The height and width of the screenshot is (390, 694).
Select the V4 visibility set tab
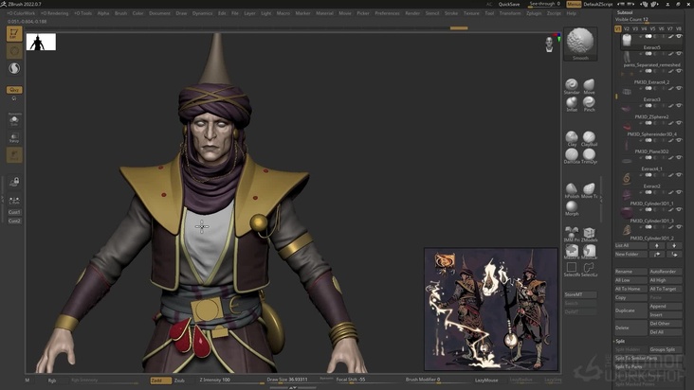click(644, 28)
